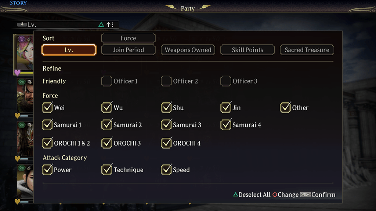This screenshot has height=211, width=376.
Task: Click the download arrow icon beside Lv.
Action: tap(22, 25)
